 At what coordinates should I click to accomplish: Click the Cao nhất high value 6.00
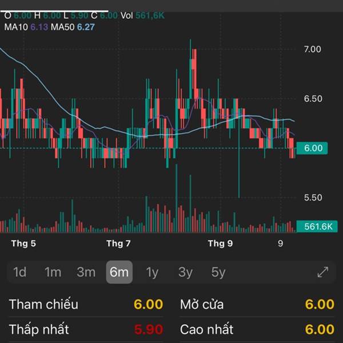tap(320, 329)
